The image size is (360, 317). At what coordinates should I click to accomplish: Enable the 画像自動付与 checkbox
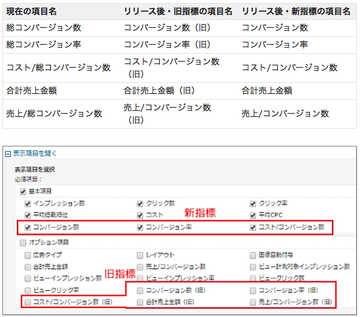(x=253, y=255)
